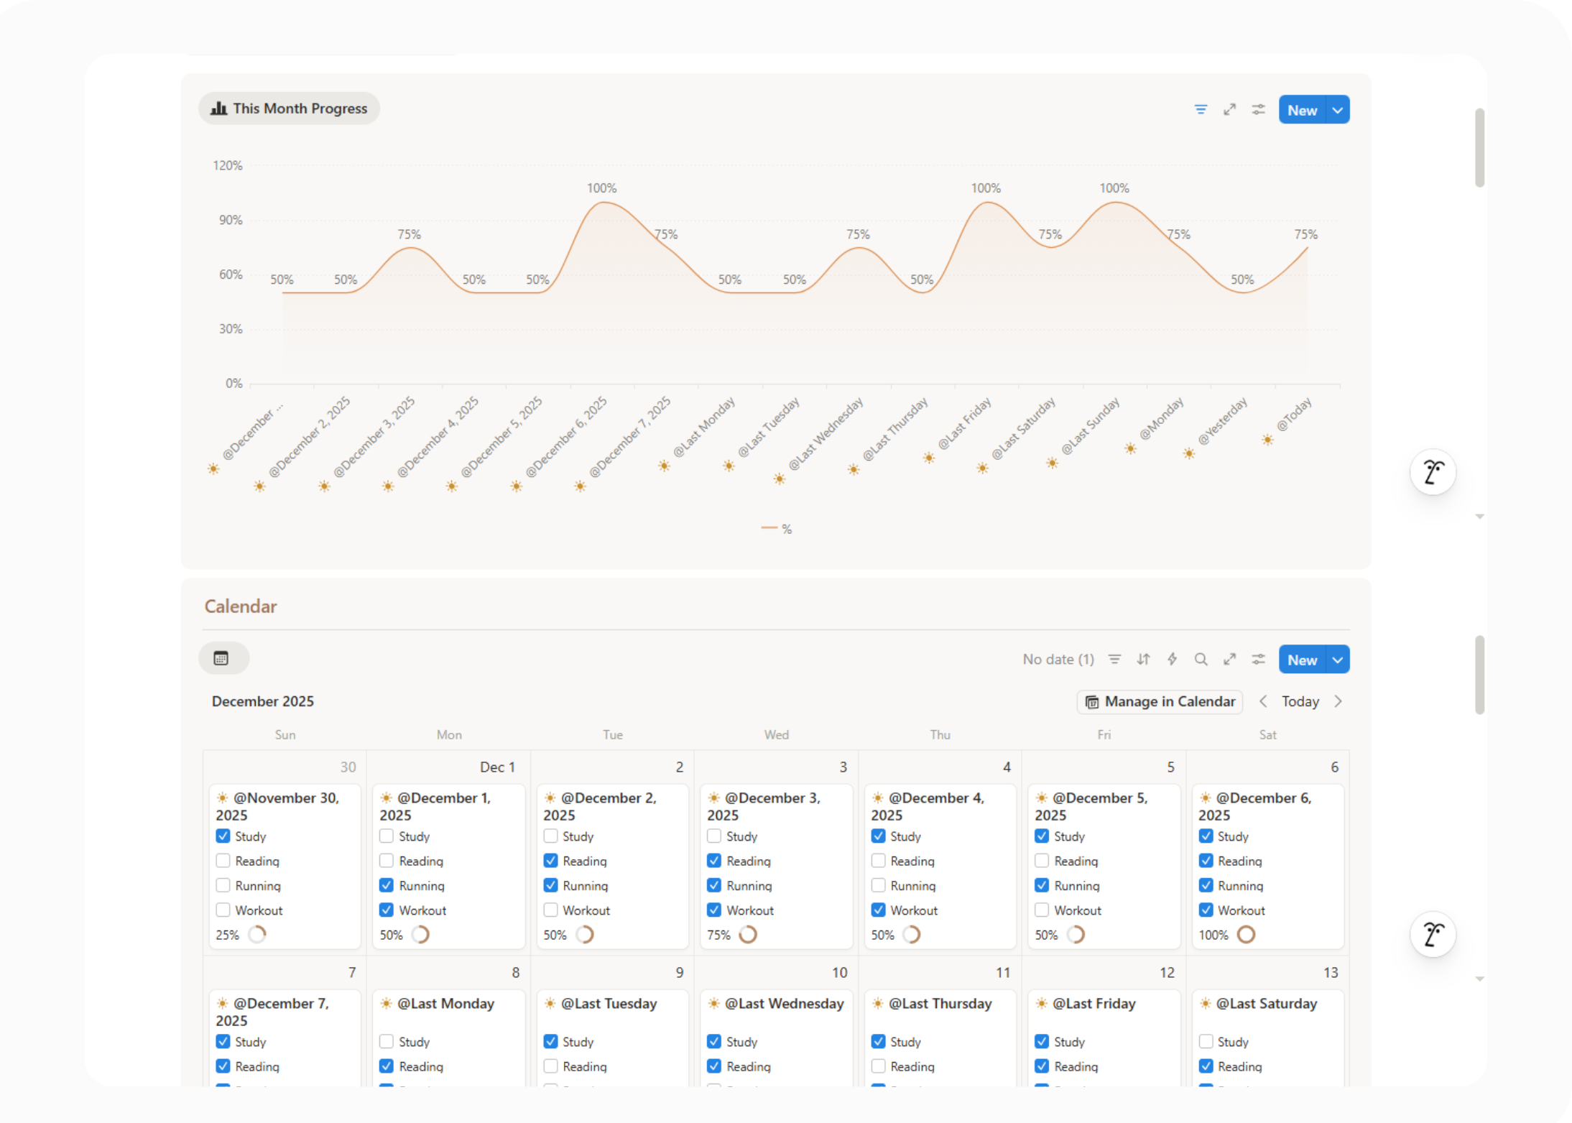Click the calendar automations lightning icon

point(1172,660)
